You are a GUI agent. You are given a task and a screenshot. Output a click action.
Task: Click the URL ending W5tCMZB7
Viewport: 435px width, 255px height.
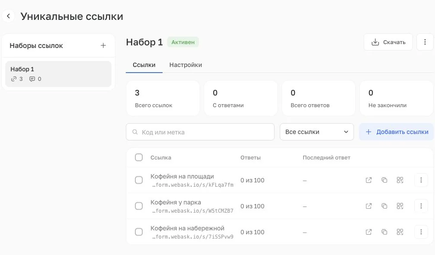[x=192, y=211]
